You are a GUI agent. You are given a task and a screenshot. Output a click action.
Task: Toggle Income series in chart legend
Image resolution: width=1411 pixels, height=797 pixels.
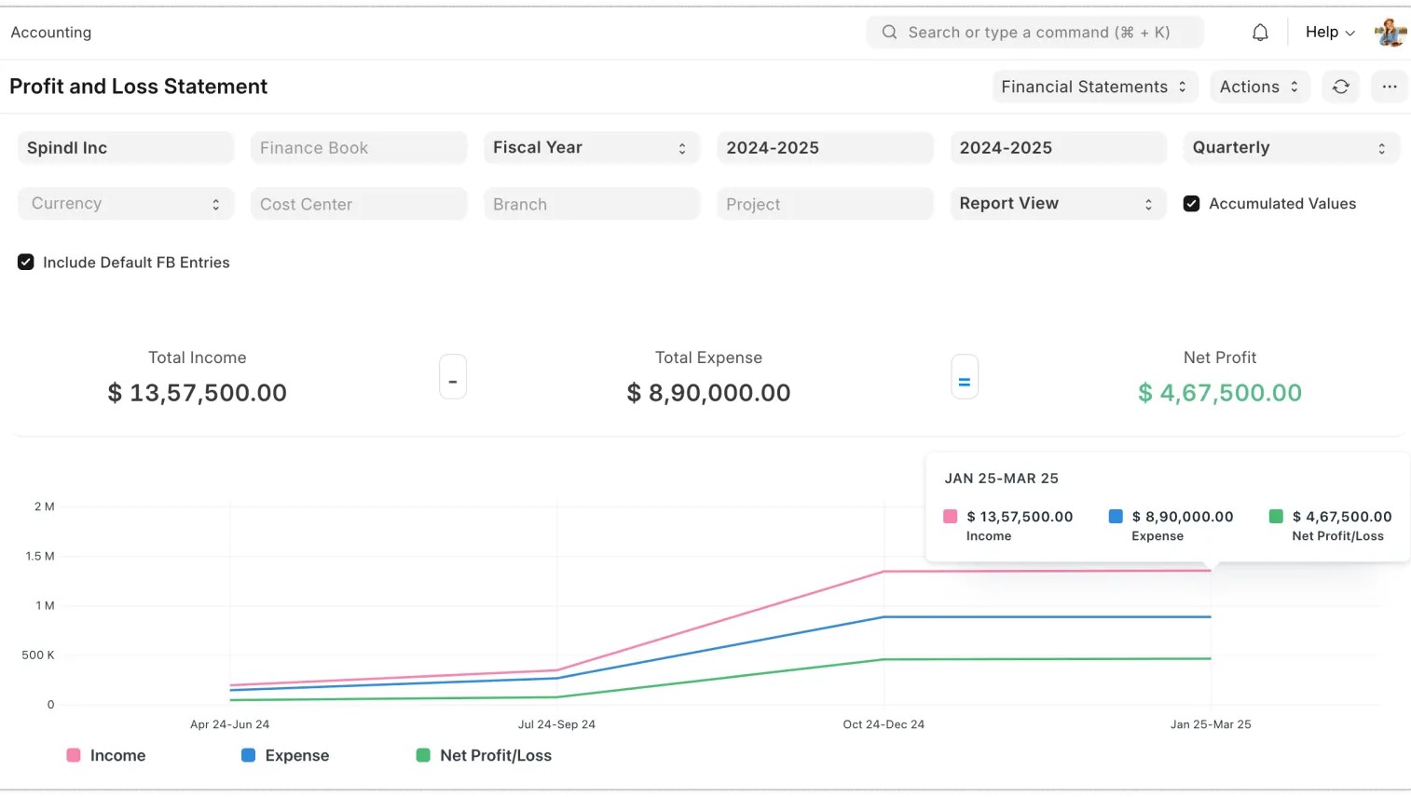[106, 755]
